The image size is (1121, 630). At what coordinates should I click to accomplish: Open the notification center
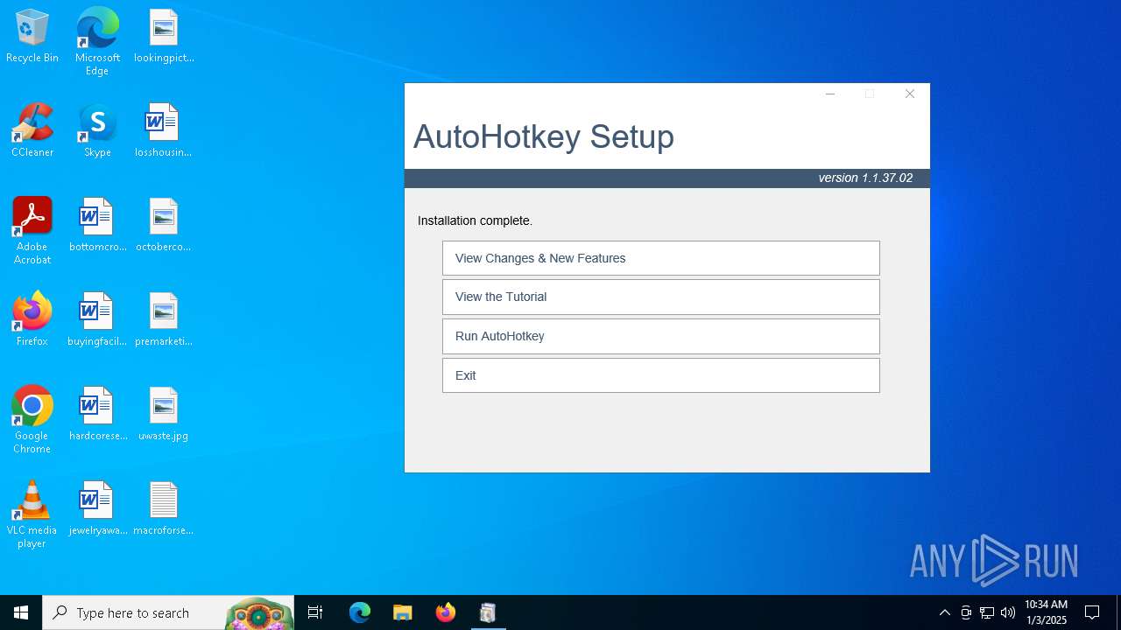[1092, 612]
